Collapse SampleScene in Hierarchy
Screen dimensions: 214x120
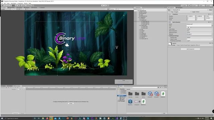(137, 11)
